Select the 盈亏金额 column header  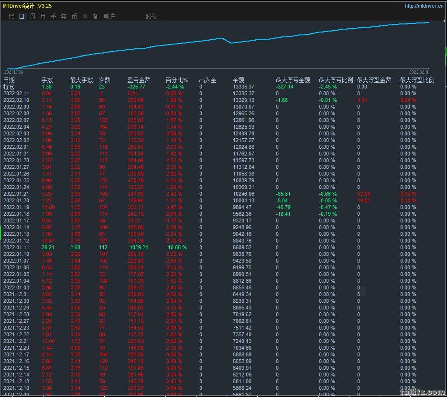click(139, 80)
